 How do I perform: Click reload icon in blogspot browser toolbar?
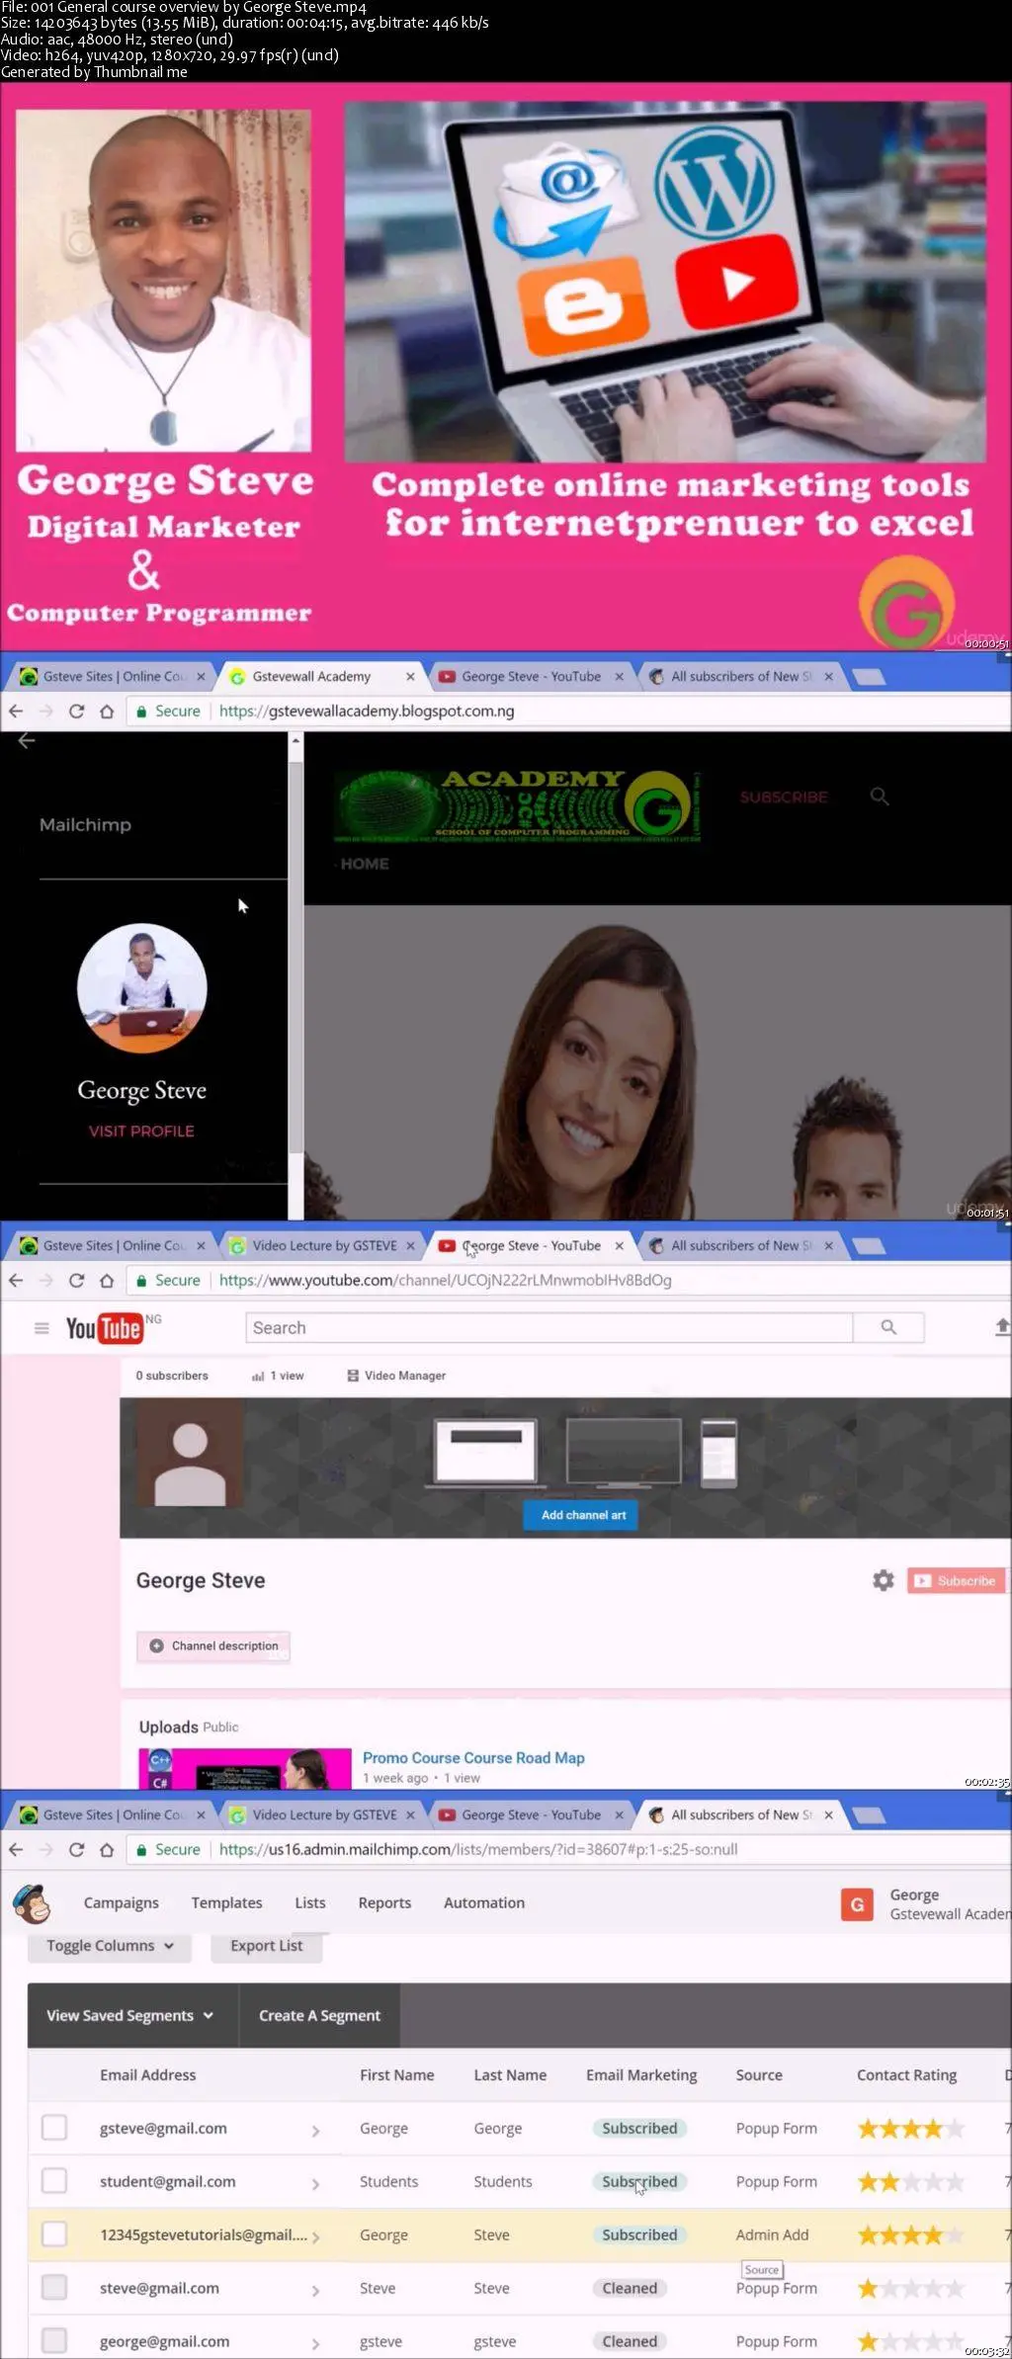(x=76, y=711)
